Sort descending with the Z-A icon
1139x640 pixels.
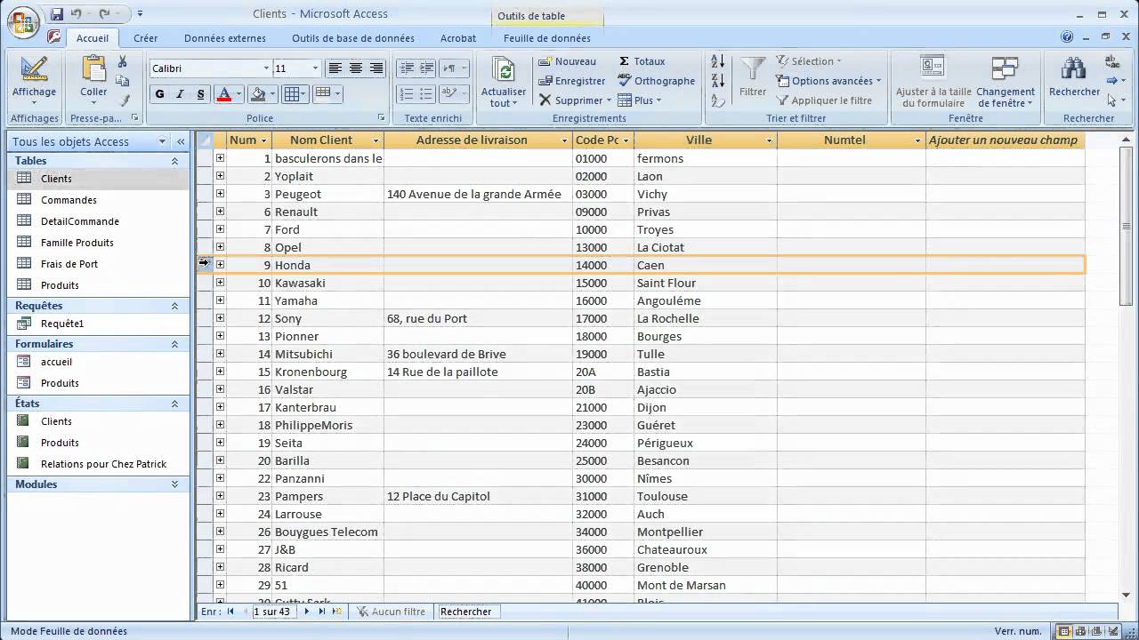point(718,80)
